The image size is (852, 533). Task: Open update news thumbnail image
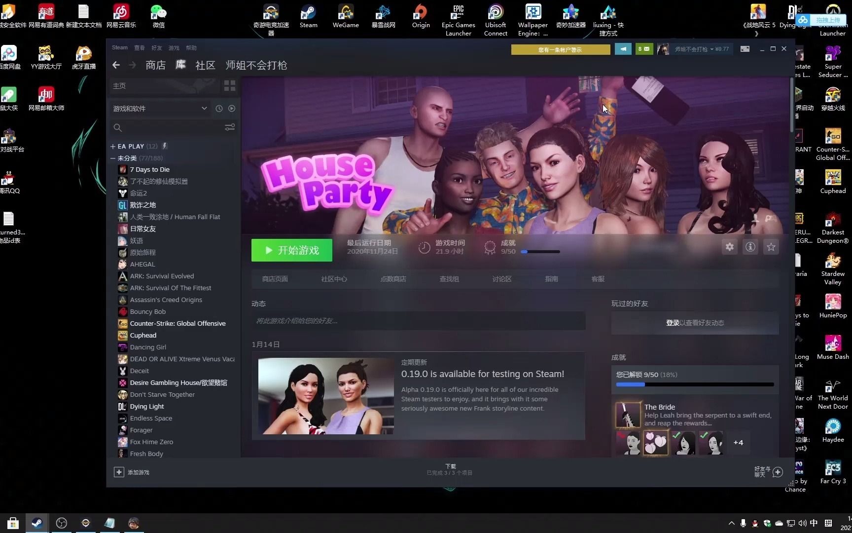coord(326,396)
